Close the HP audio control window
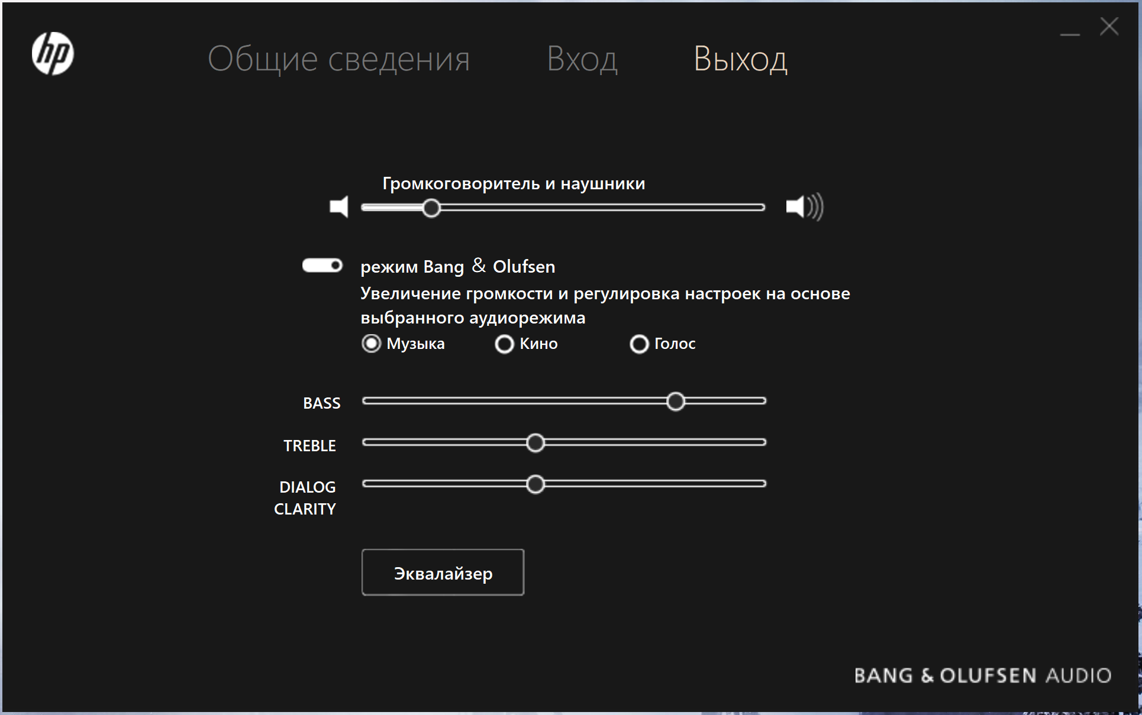Image resolution: width=1142 pixels, height=715 pixels. (1109, 27)
